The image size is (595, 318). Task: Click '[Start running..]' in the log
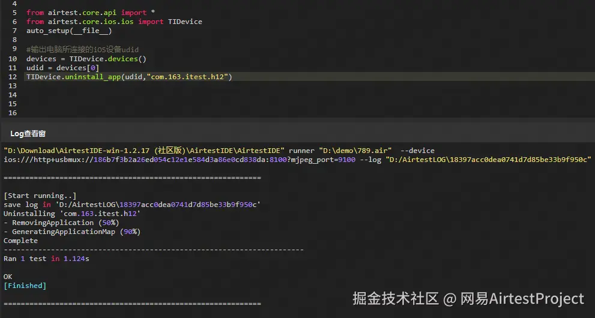click(40, 196)
